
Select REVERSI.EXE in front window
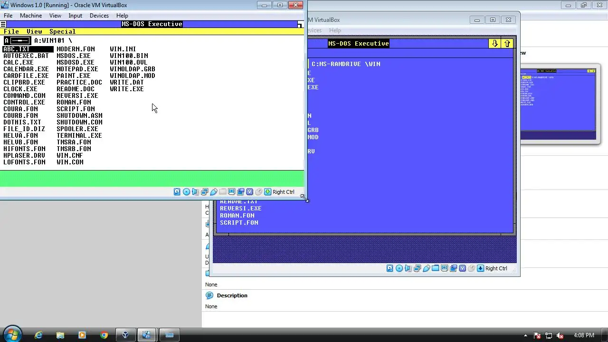77,95
